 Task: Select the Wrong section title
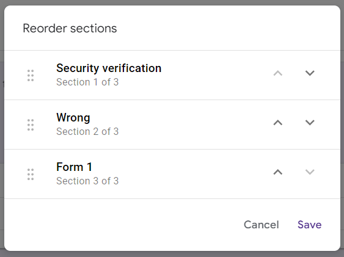tap(73, 118)
